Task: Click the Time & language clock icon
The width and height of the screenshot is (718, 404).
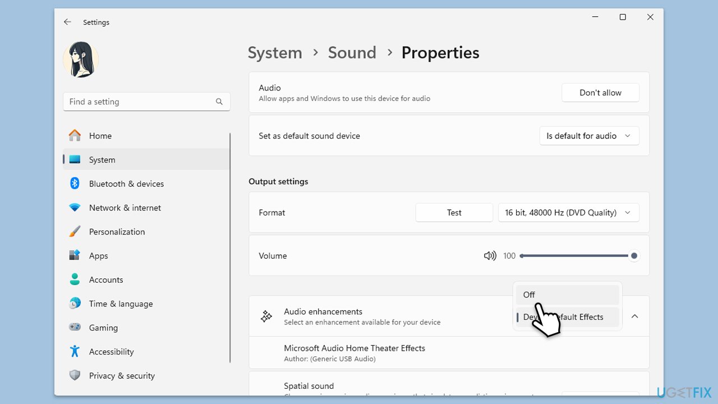Action: click(75, 304)
